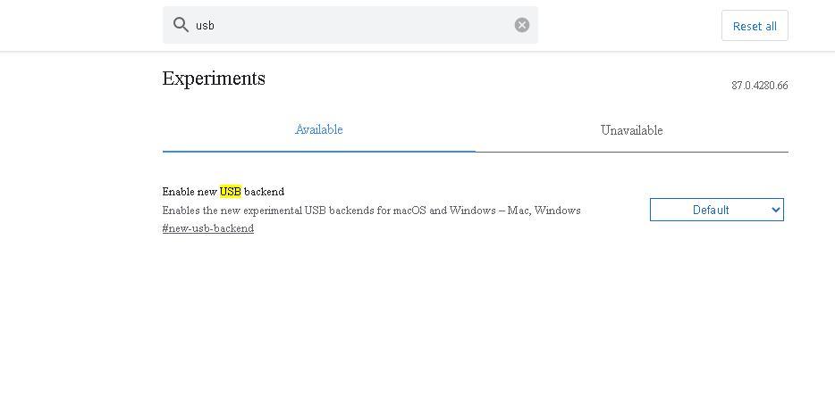
Task: Click the Enable new USB backend title
Action: click(x=224, y=191)
